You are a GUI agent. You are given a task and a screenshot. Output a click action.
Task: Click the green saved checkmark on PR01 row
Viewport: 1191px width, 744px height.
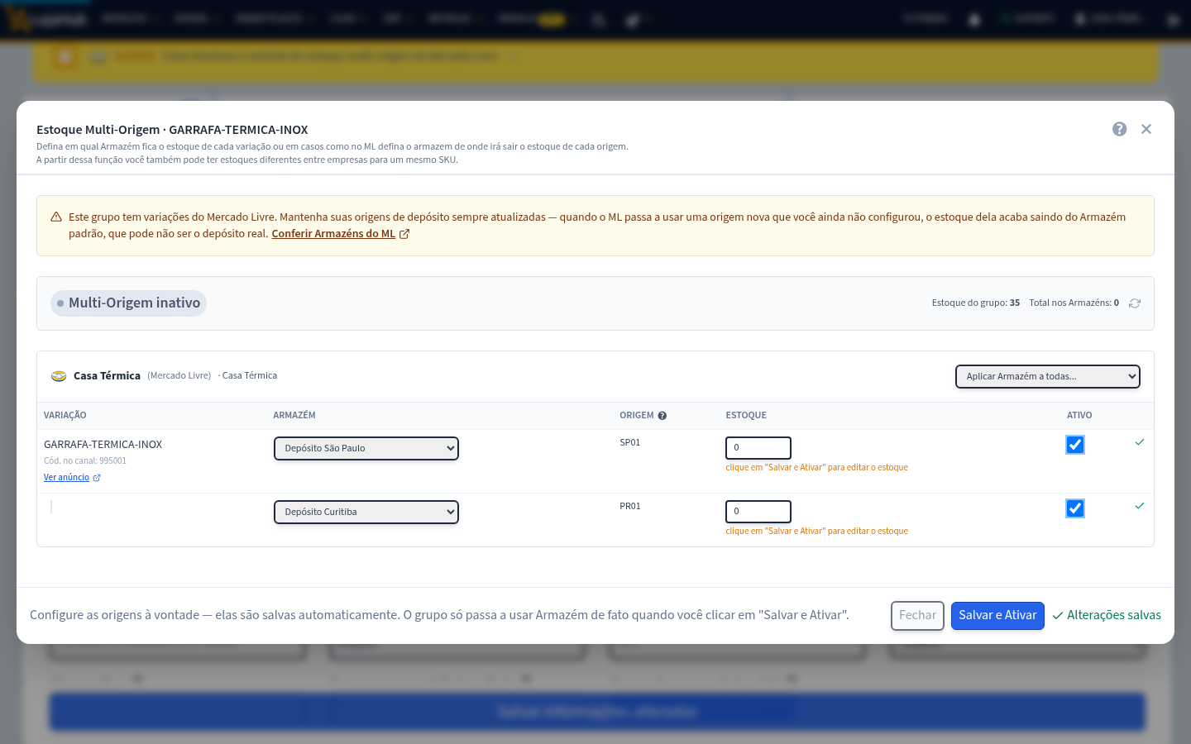[x=1140, y=506]
